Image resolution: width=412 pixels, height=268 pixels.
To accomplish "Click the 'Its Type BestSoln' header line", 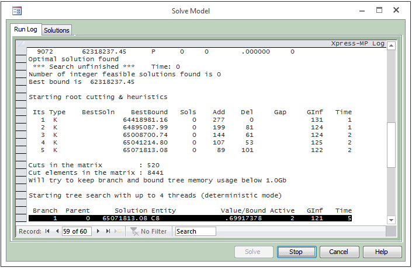I will (192, 112).
